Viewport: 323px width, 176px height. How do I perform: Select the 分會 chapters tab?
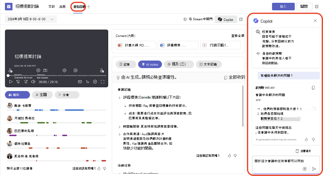[x=67, y=95]
